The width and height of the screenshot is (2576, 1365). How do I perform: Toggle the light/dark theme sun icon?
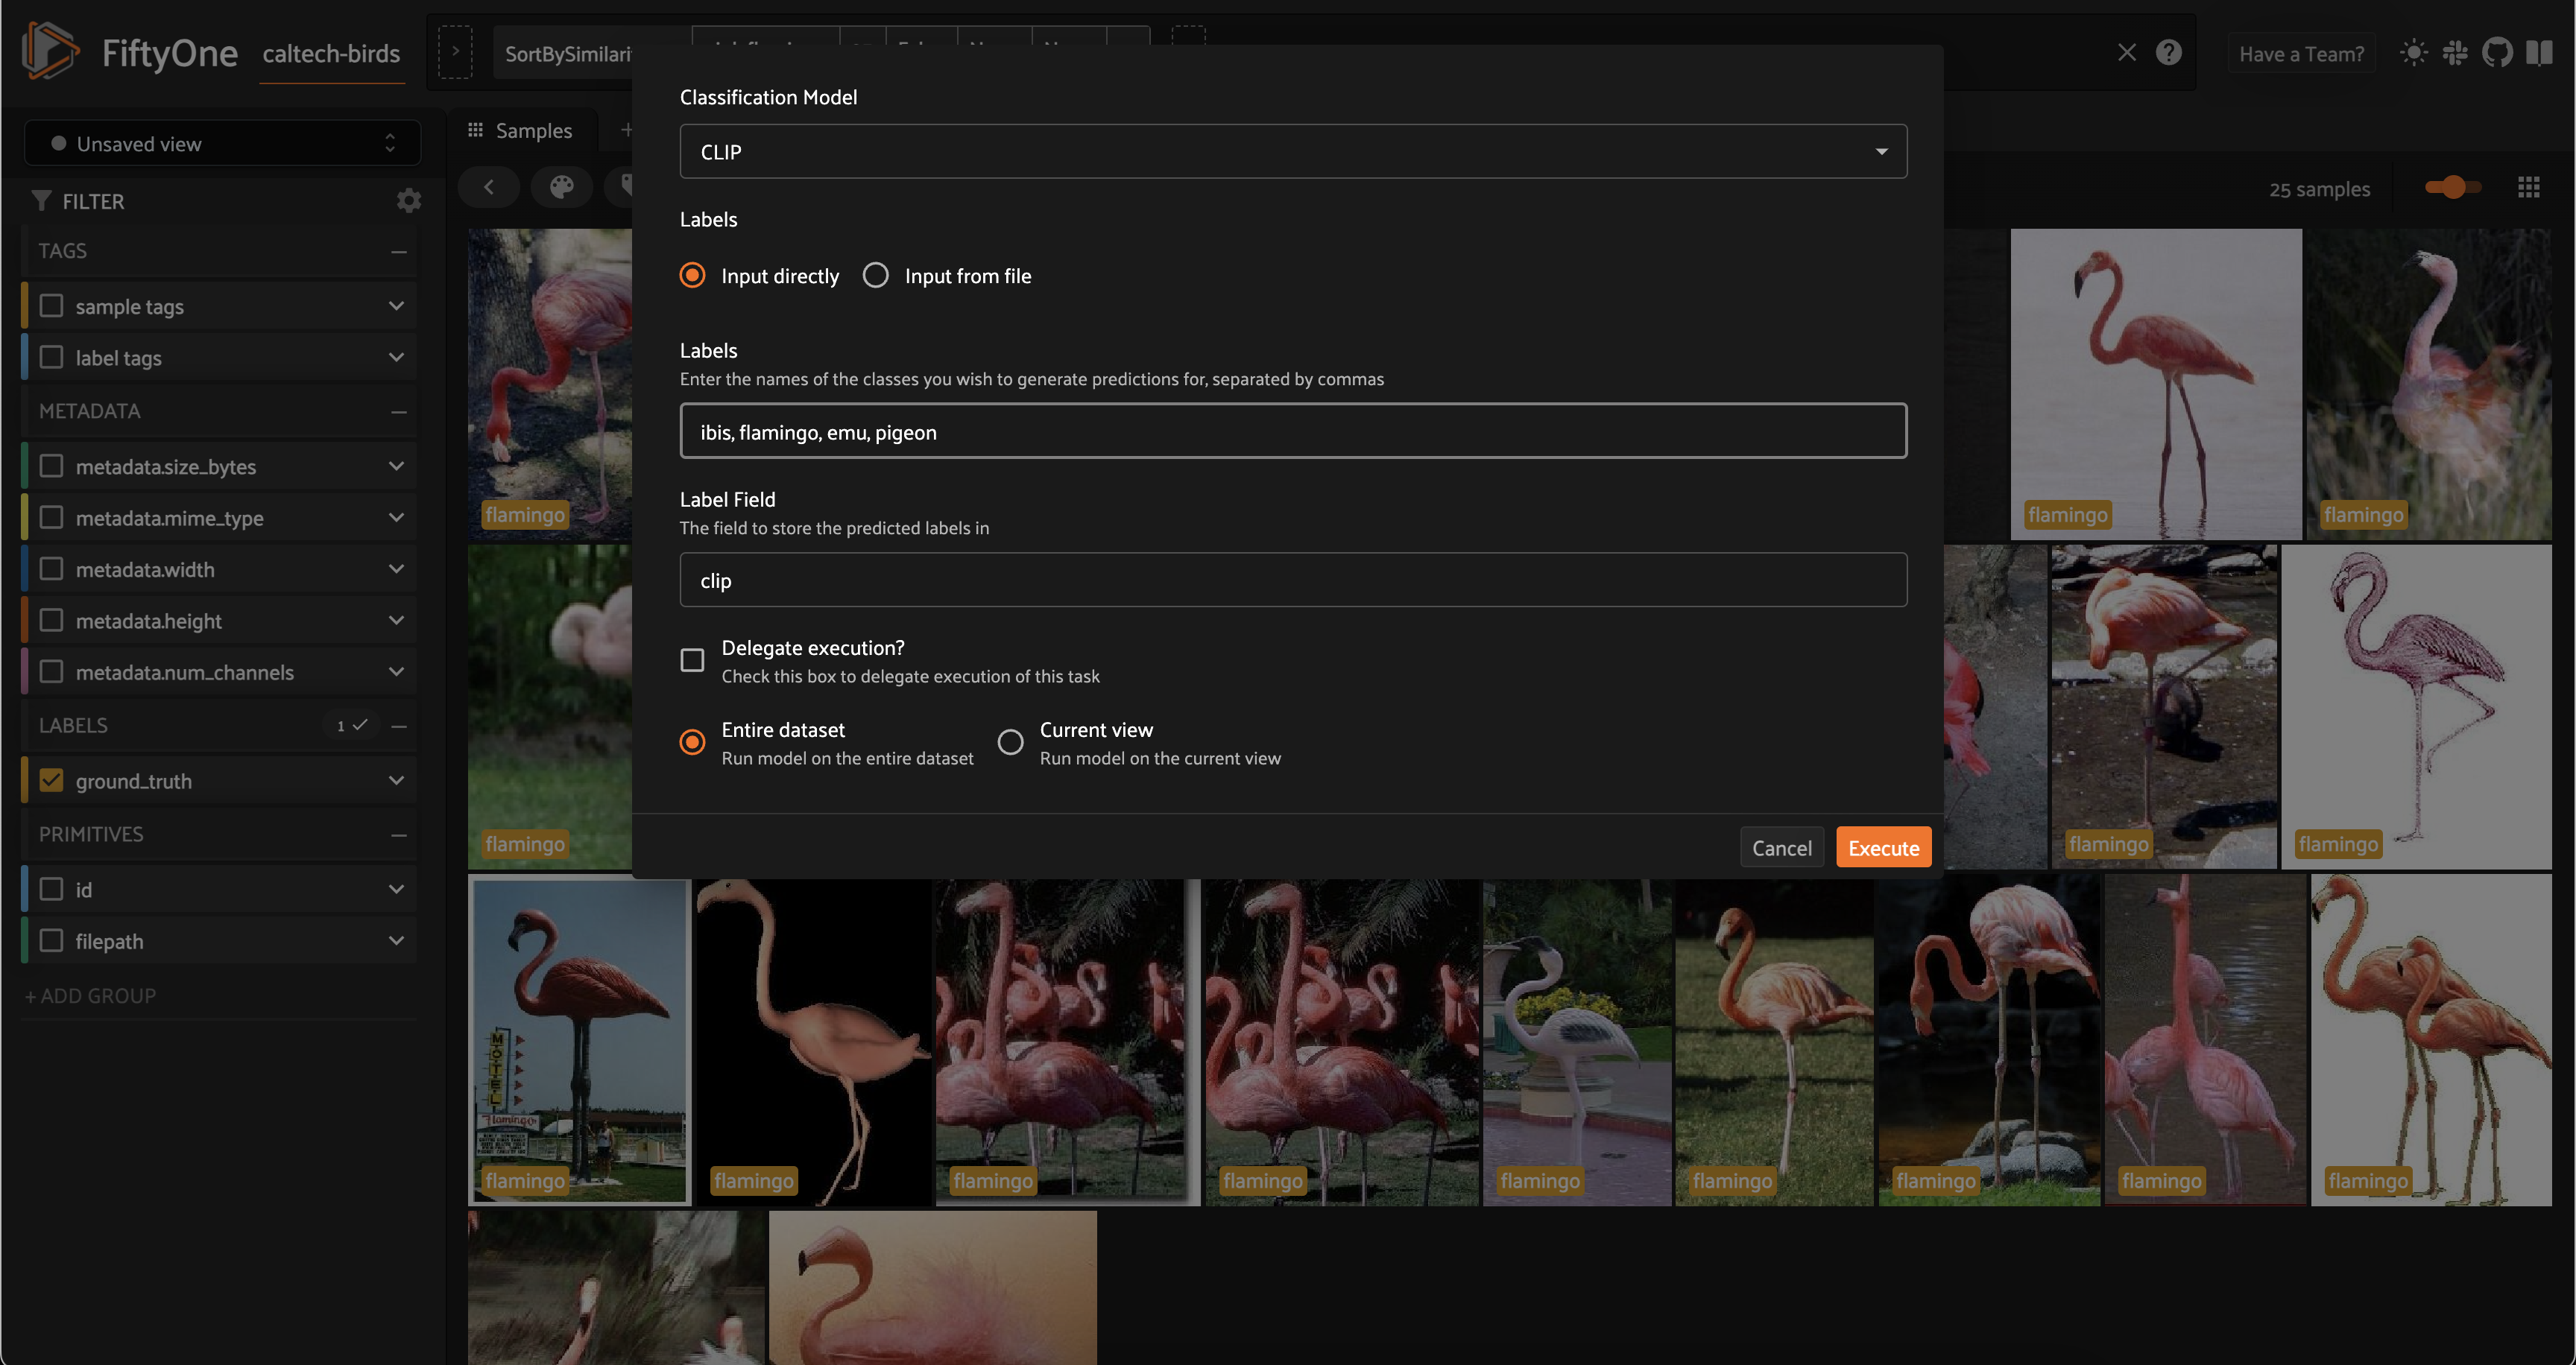pos(2413,52)
